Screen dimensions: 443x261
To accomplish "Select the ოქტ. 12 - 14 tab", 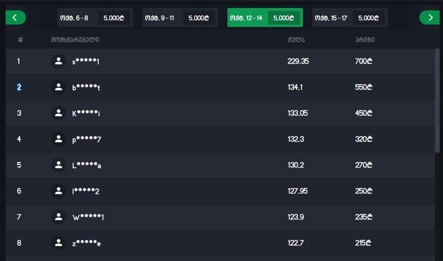I will click(265, 18).
